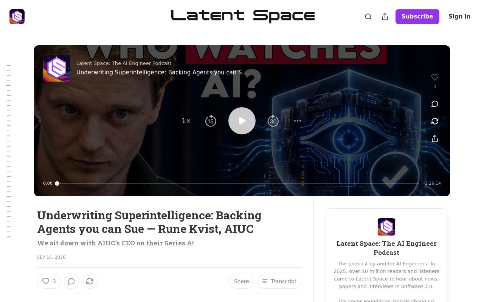The image size is (484, 302).
Task: Open comments from the player's side icon
Action: [435, 104]
